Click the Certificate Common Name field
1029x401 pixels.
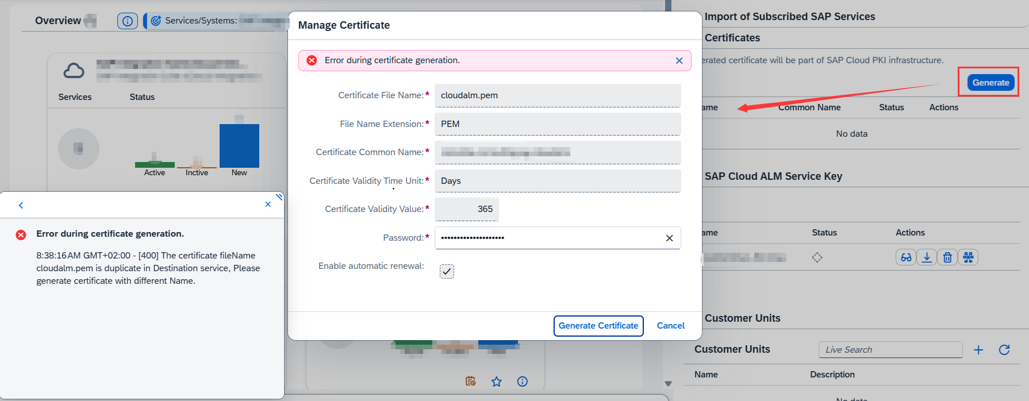558,152
